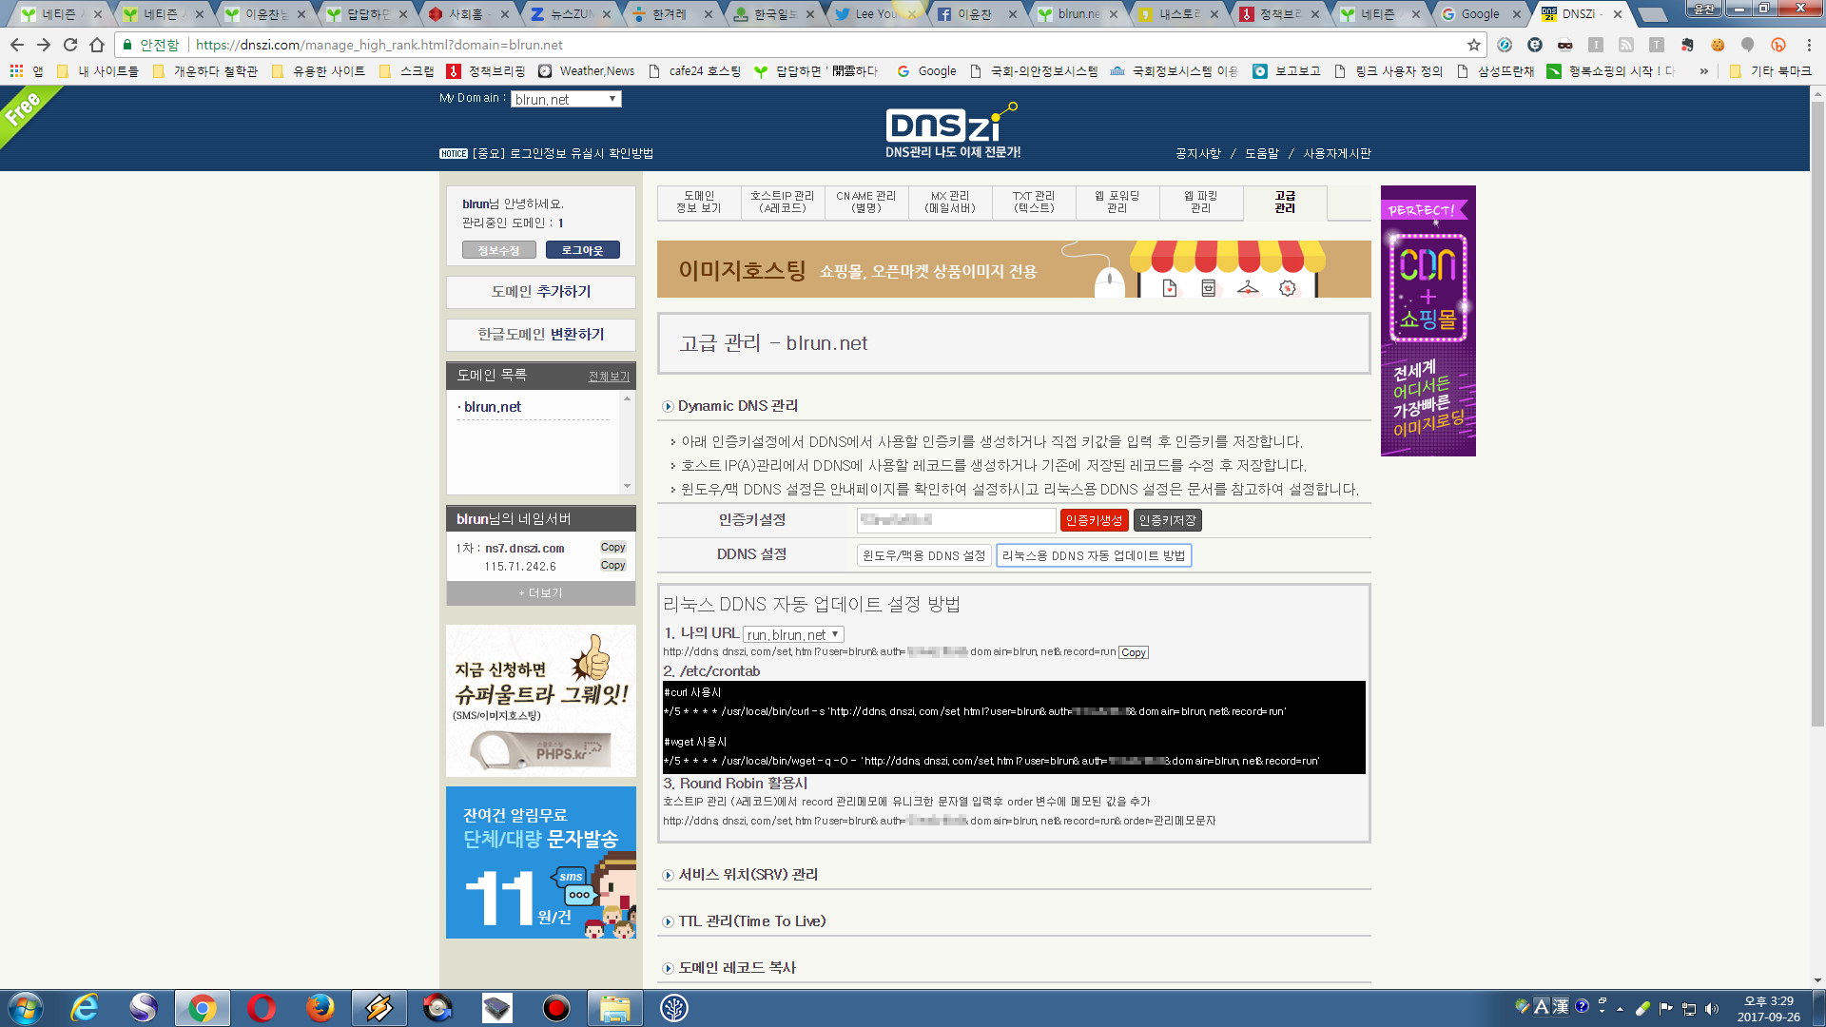
Task: Launch Opera from the taskbar
Action: click(x=261, y=1008)
